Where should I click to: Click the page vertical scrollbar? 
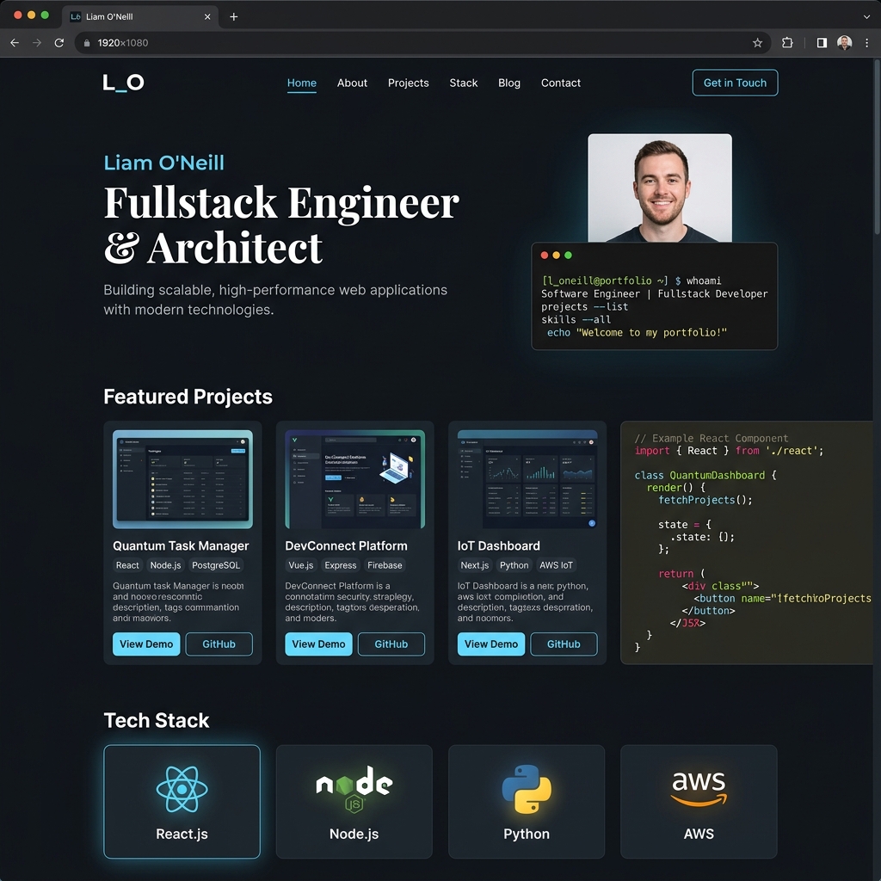click(877, 146)
